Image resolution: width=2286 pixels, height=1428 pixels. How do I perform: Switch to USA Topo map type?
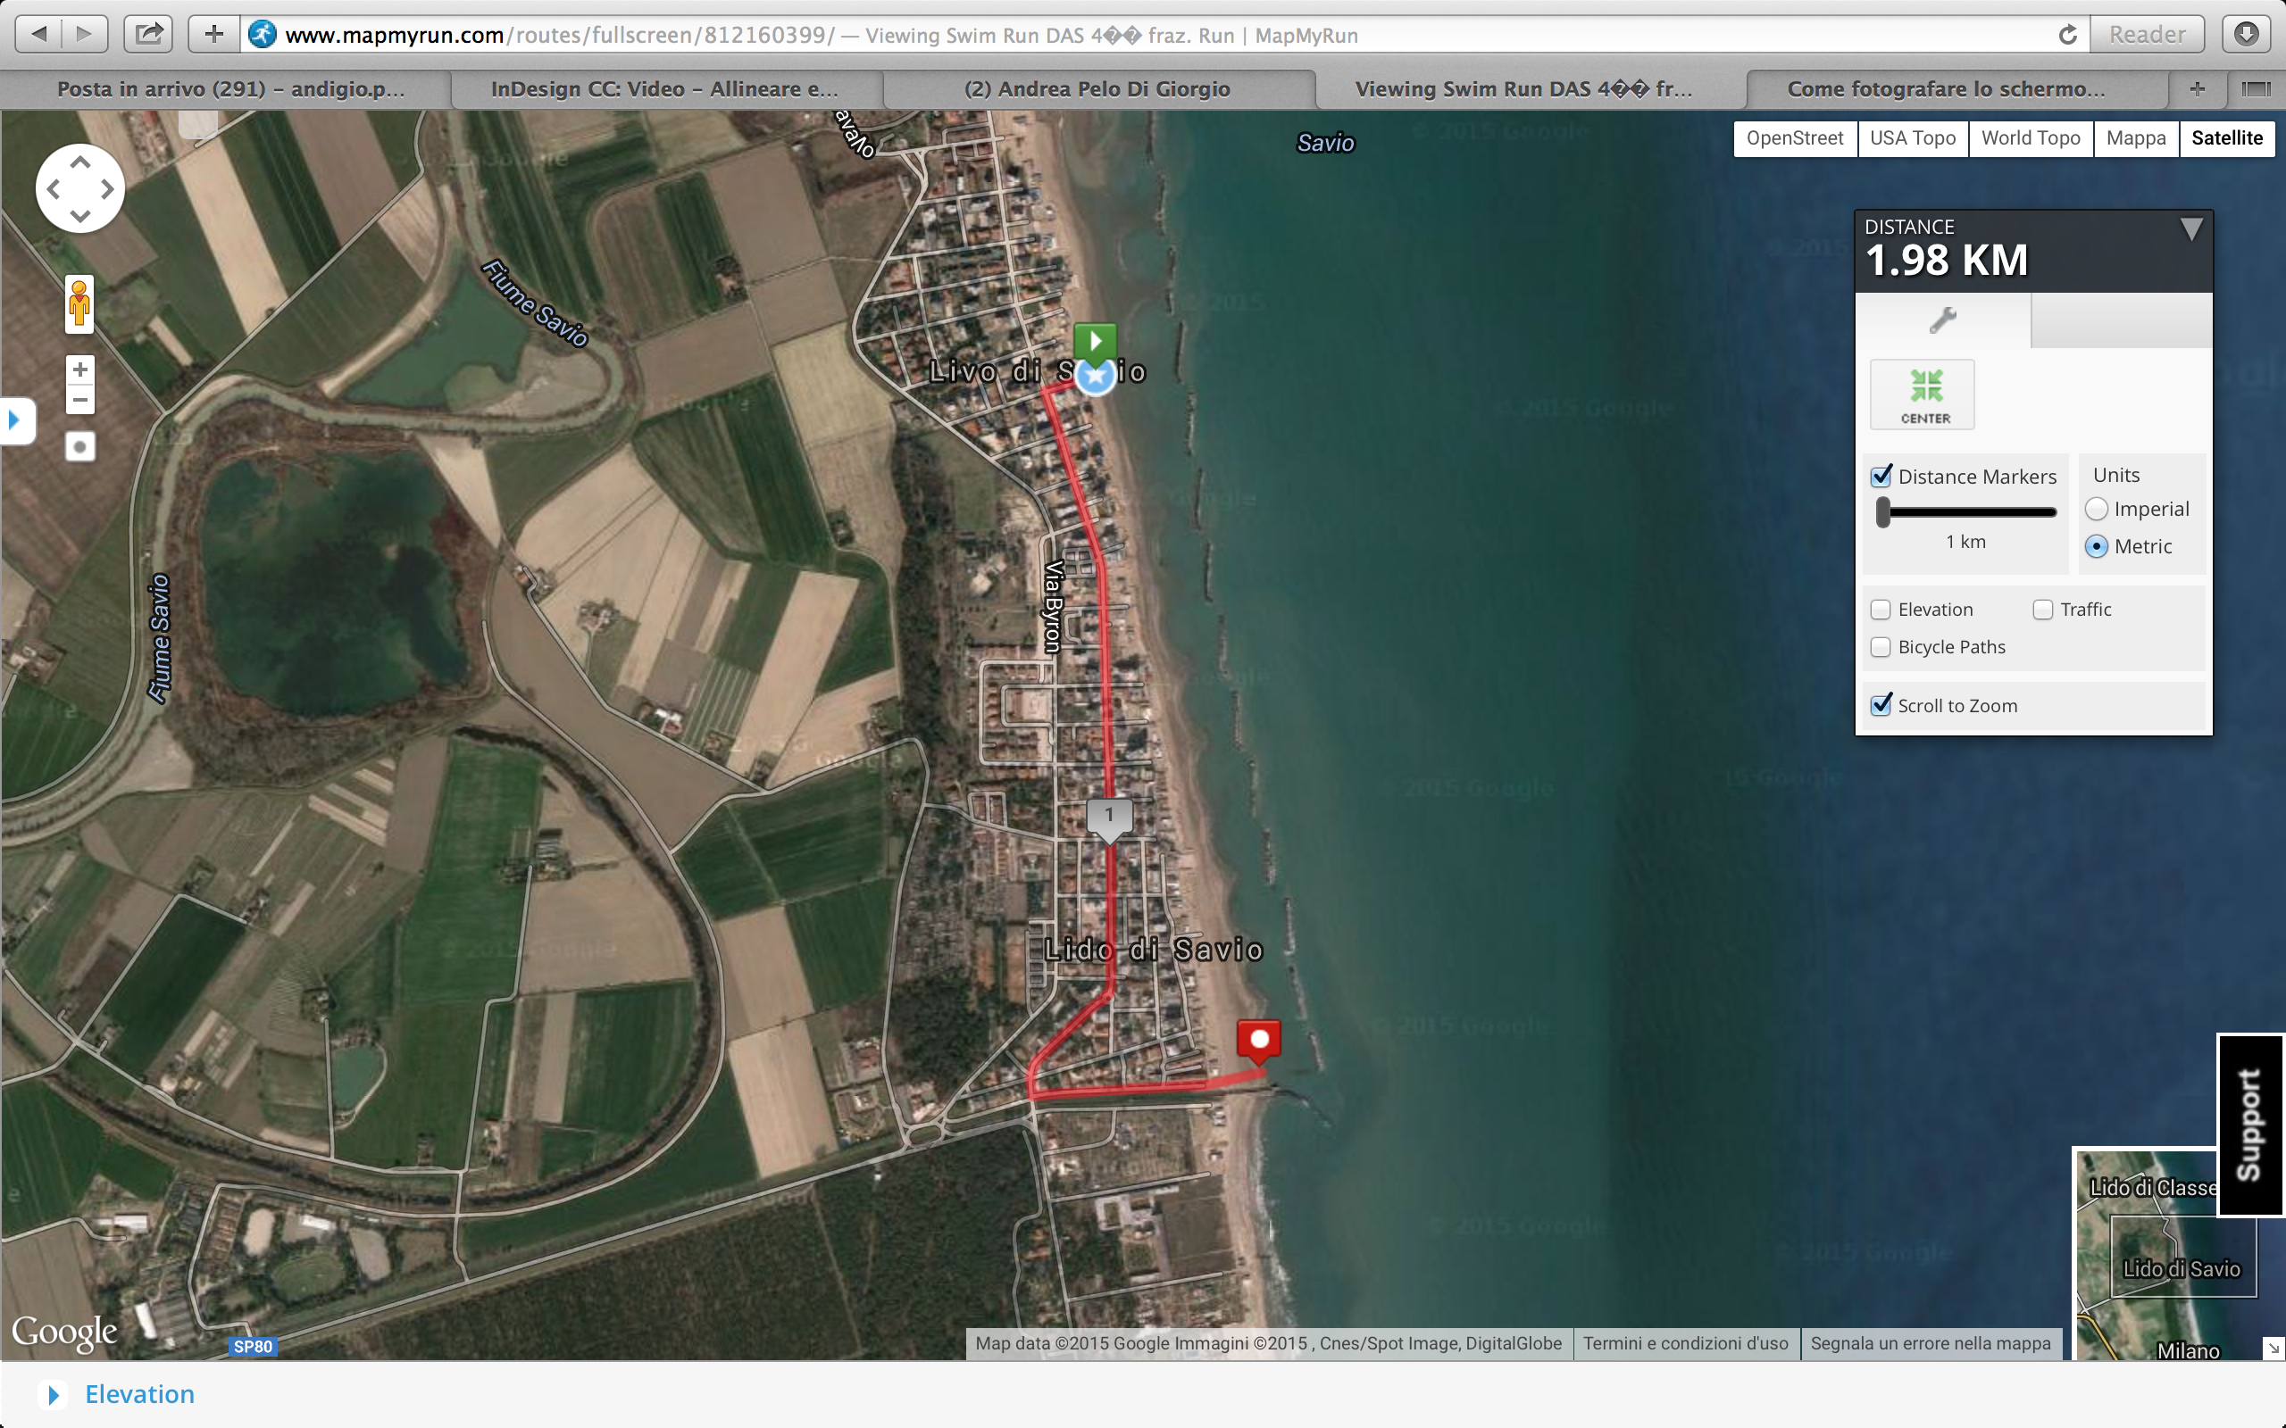click(1913, 137)
